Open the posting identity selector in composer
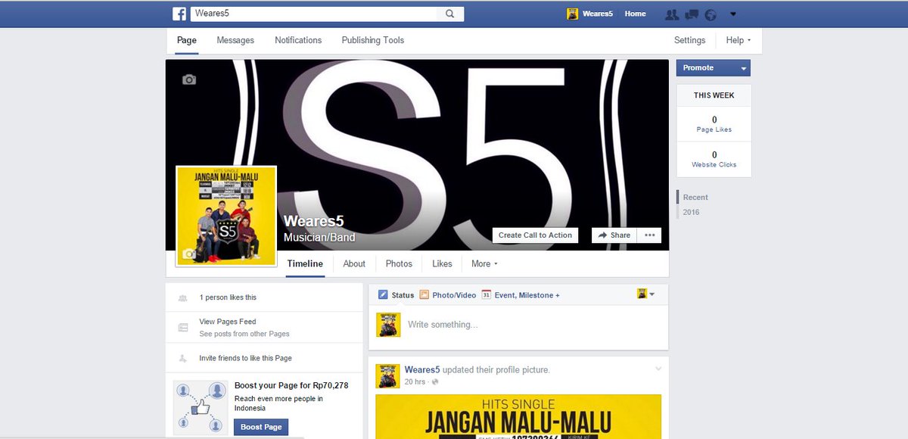The width and height of the screenshot is (908, 439). [x=645, y=294]
